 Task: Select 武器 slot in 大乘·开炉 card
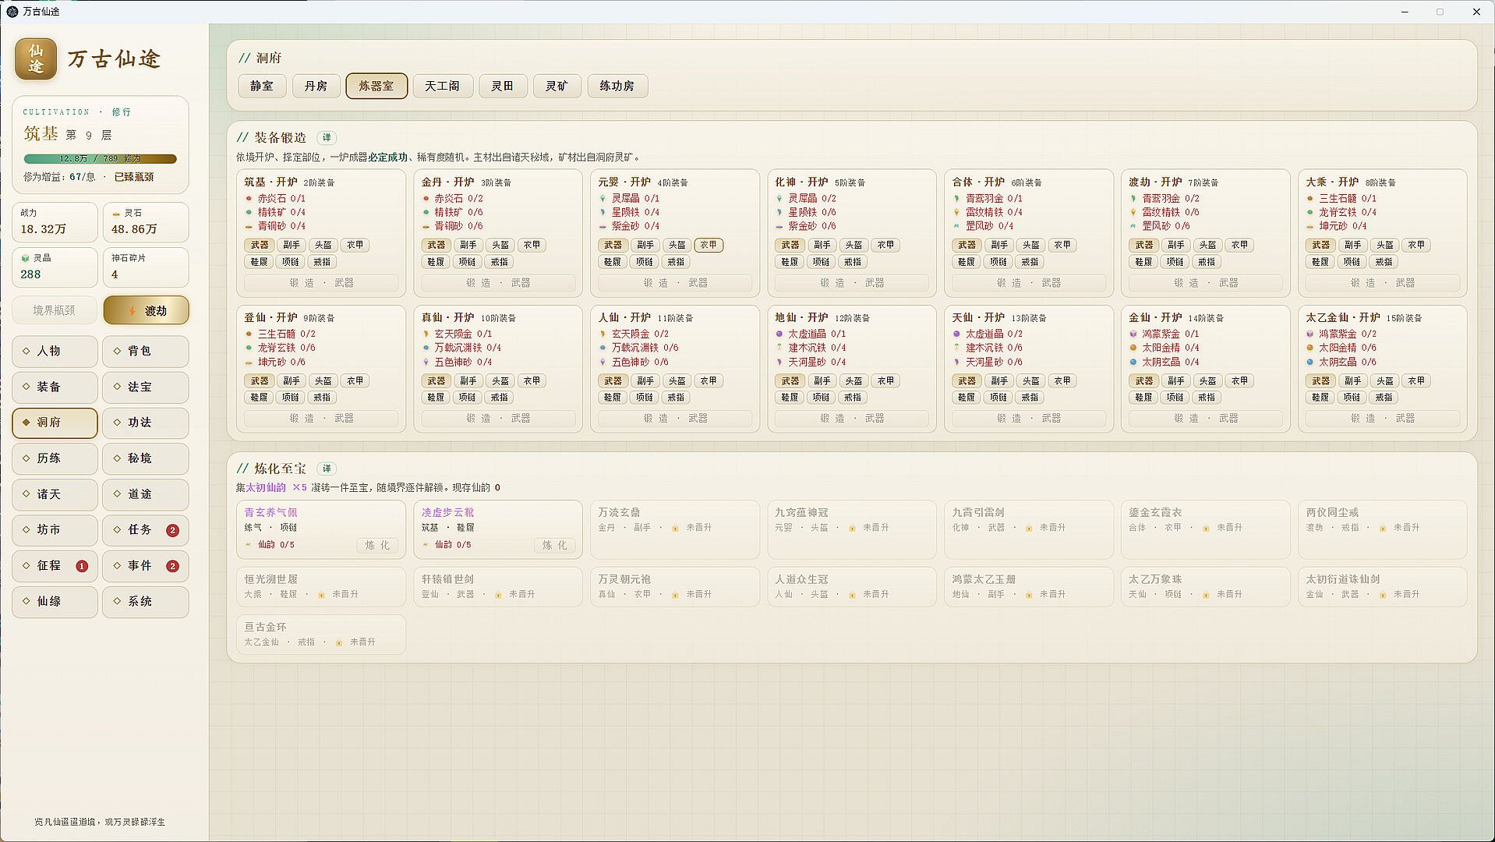point(1320,245)
